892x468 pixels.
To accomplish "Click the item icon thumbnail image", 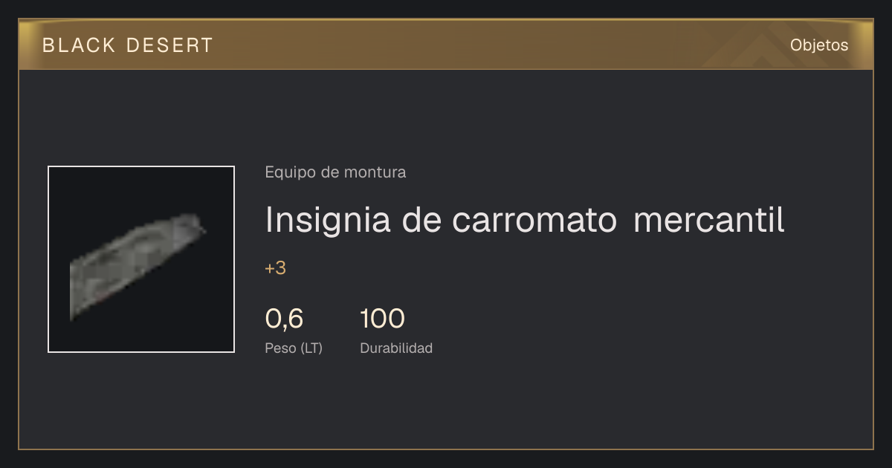I will click(x=141, y=259).
